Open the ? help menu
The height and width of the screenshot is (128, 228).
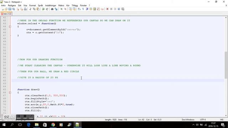tap(89, 5)
